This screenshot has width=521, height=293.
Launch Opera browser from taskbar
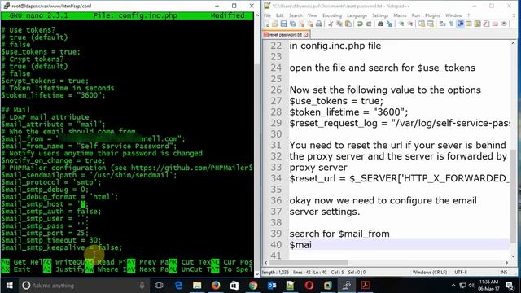click(309, 286)
